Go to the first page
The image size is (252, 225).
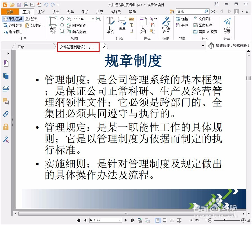(x=78, y=220)
